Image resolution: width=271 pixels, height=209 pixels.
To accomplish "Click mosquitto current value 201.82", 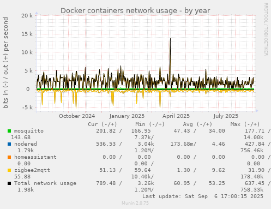I will coord(106,131).
